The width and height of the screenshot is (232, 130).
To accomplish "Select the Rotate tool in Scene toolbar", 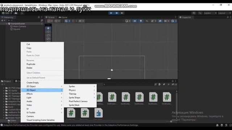I will pyautogui.click(x=48, y=35).
